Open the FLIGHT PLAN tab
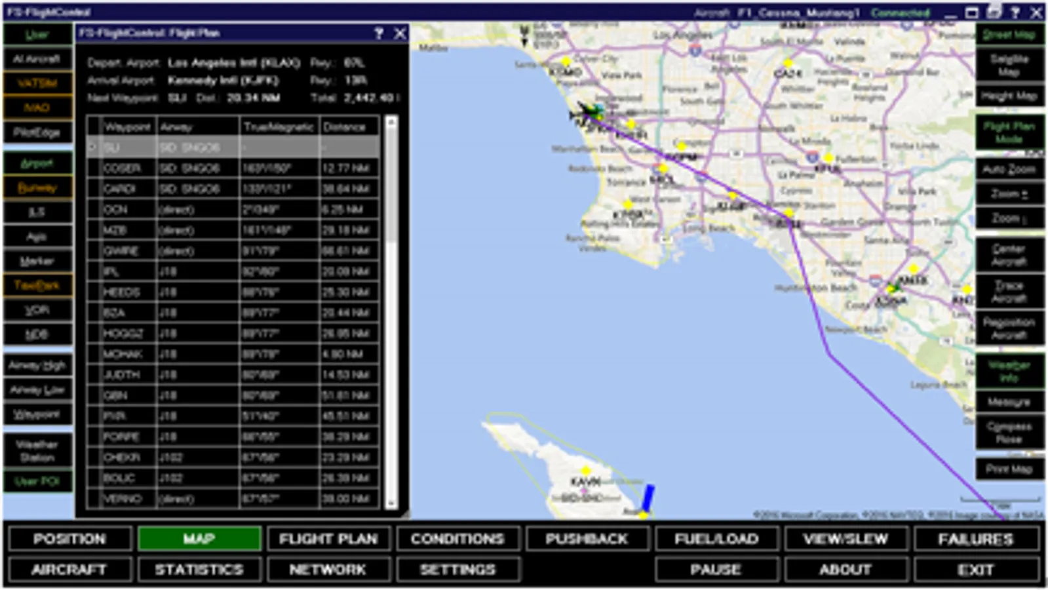 pyautogui.click(x=328, y=539)
